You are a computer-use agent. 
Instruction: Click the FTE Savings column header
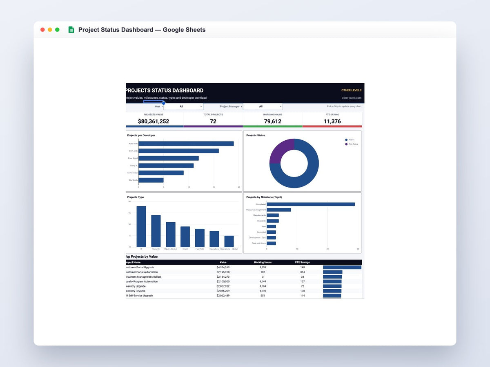pyautogui.click(x=303, y=262)
